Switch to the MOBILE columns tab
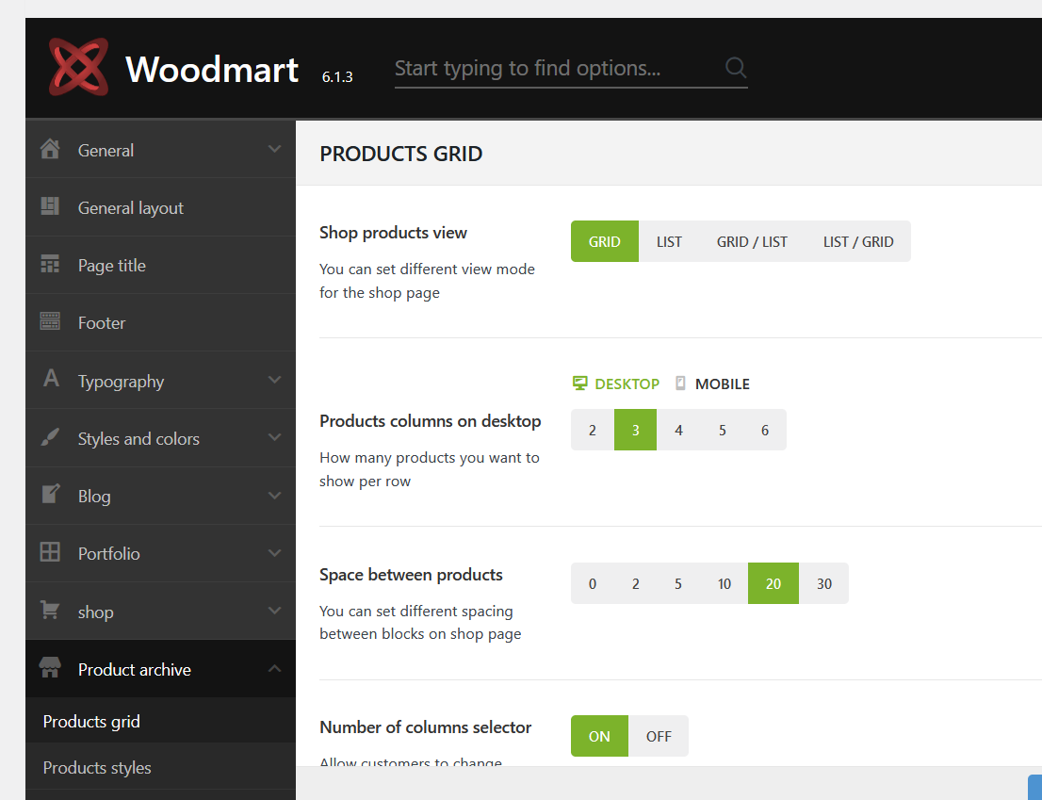The width and height of the screenshot is (1042, 800). pyautogui.click(x=713, y=384)
